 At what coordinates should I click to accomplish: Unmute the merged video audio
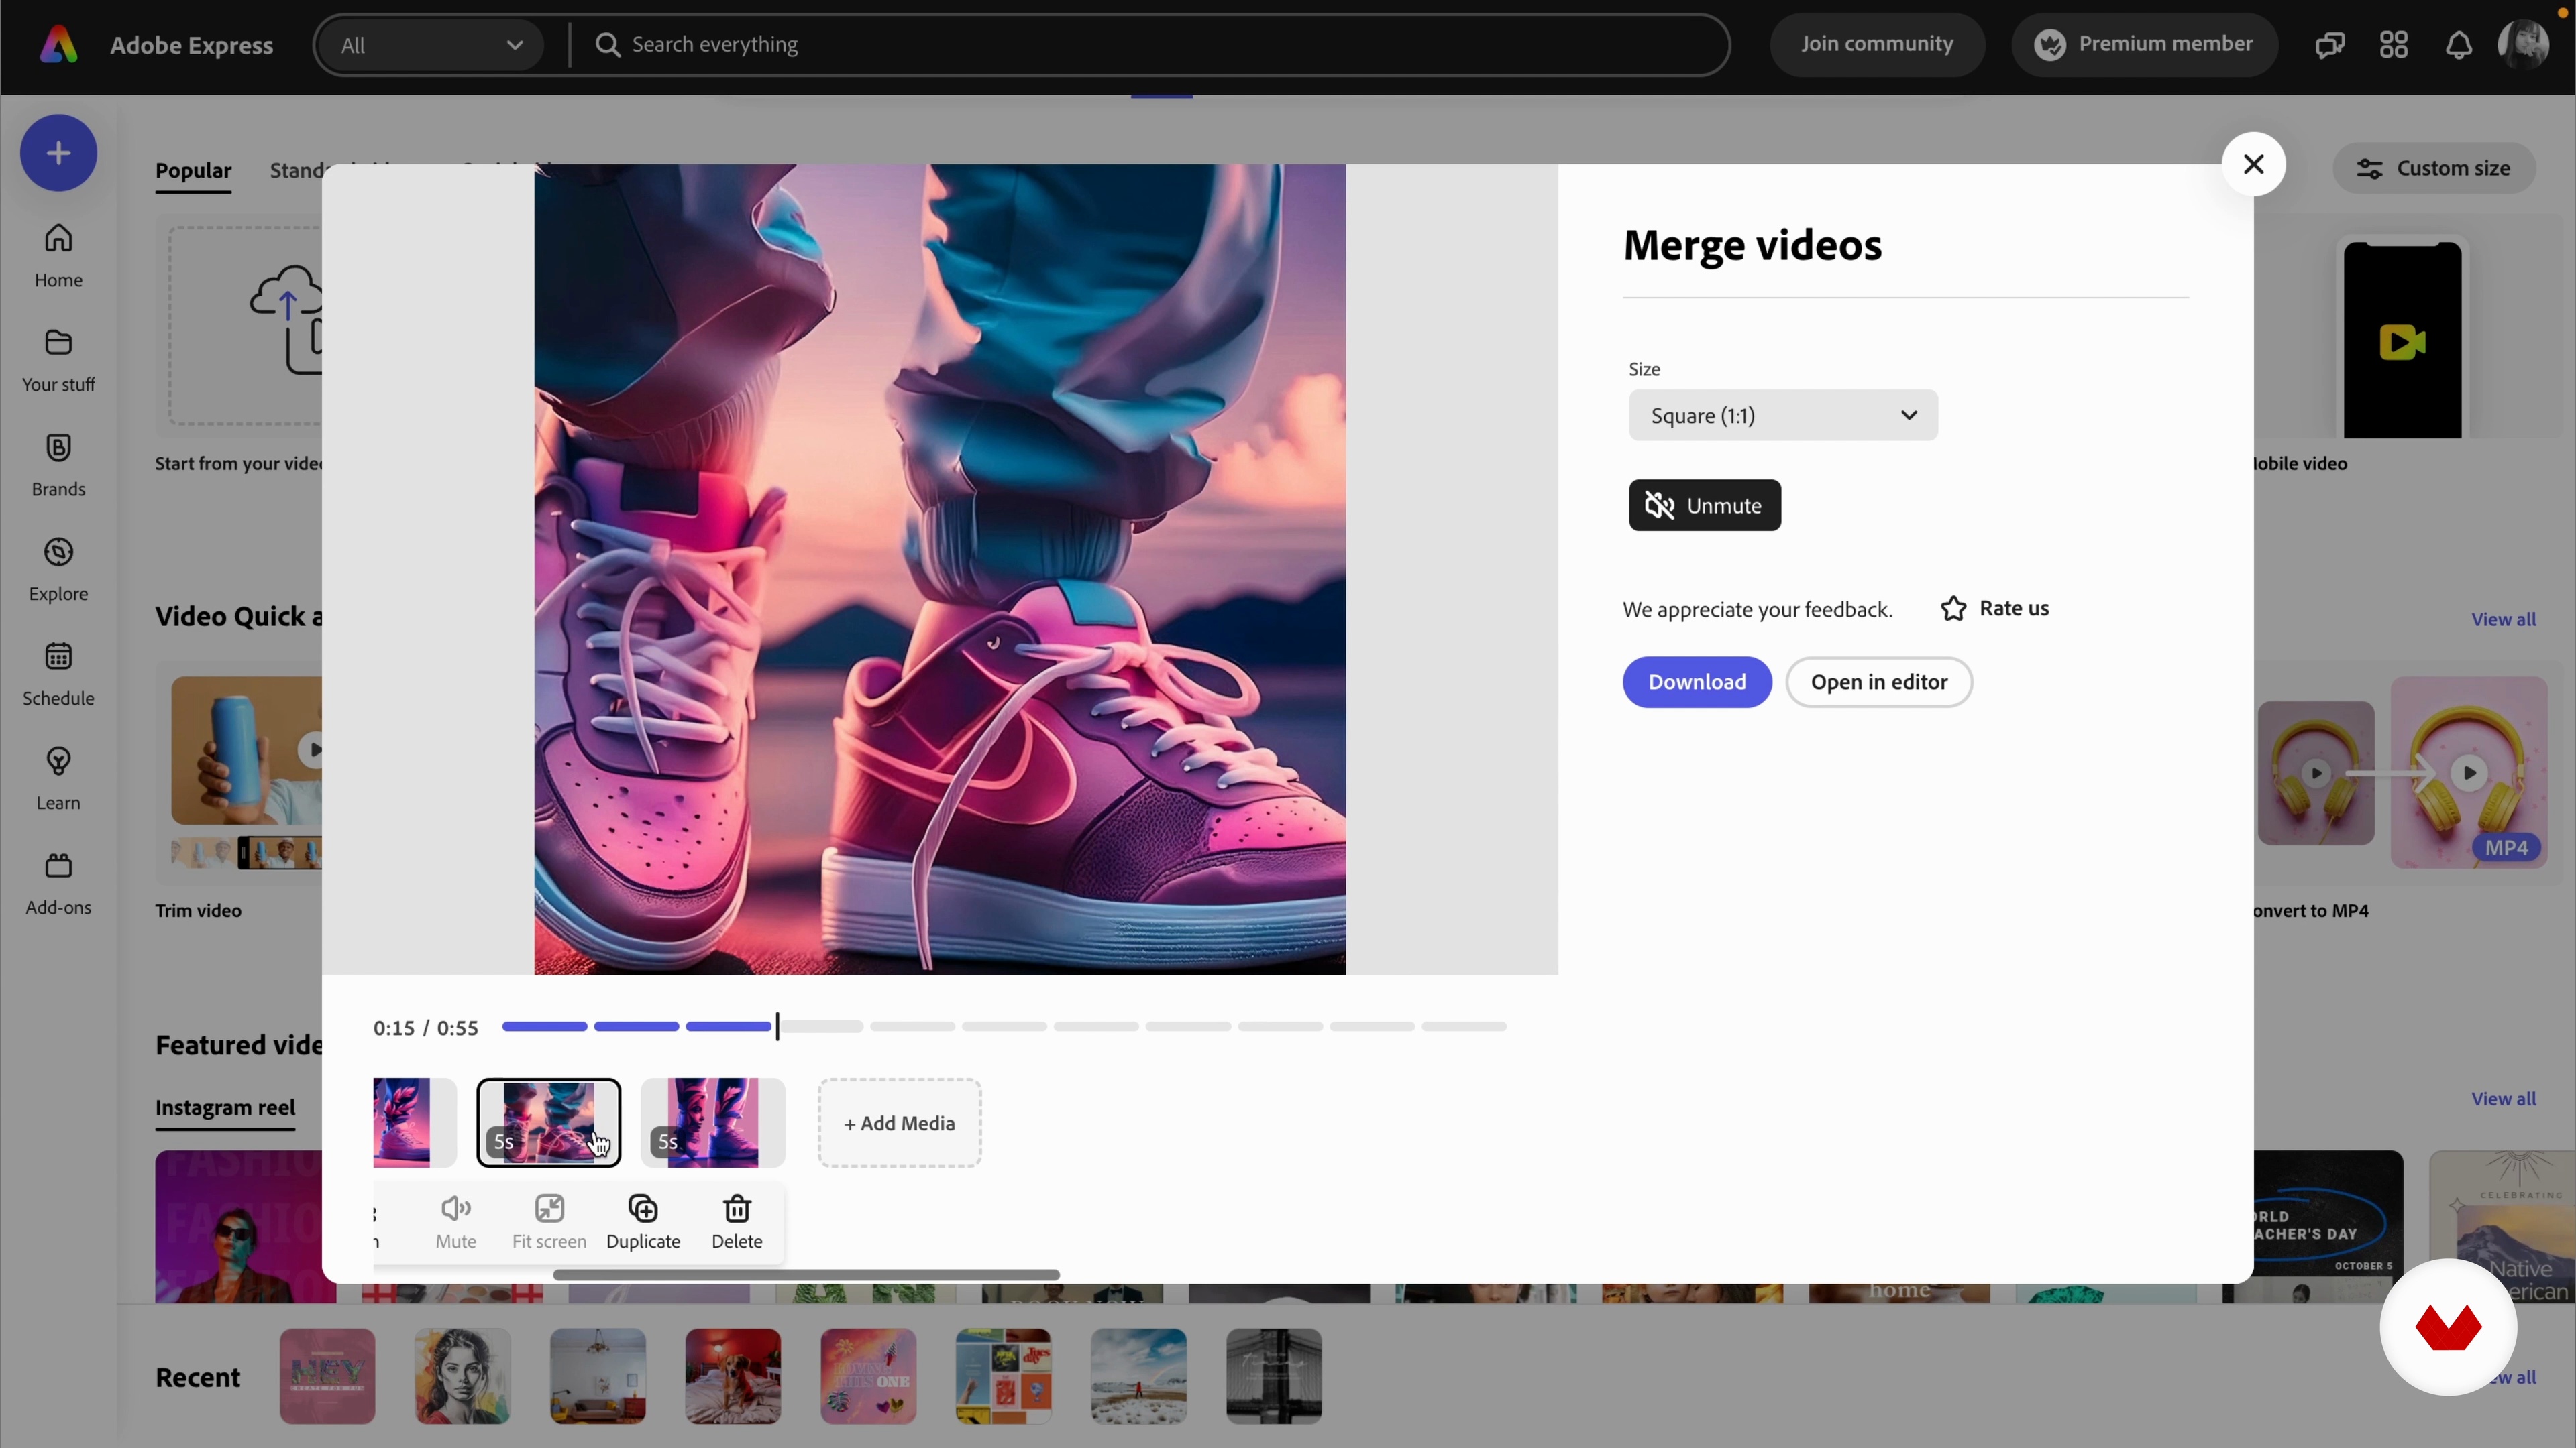point(1704,505)
